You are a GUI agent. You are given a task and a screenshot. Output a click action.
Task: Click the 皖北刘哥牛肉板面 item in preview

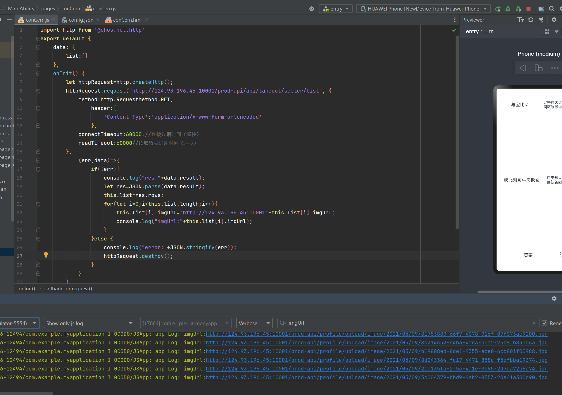tap(522, 180)
